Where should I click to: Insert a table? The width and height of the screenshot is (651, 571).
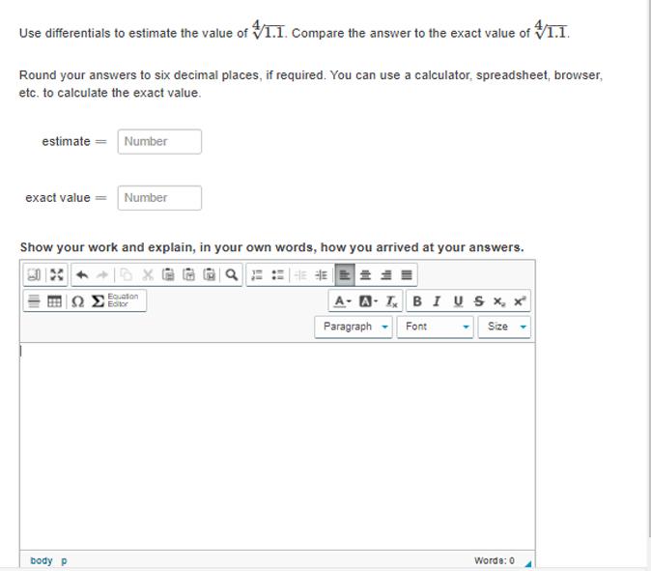pos(54,301)
